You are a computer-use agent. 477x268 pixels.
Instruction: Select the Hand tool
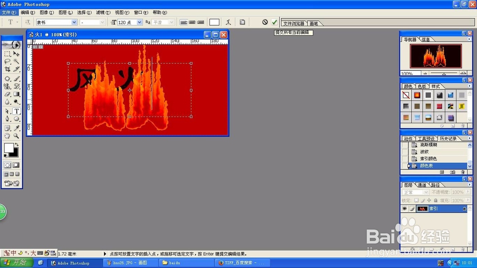tap(7, 136)
